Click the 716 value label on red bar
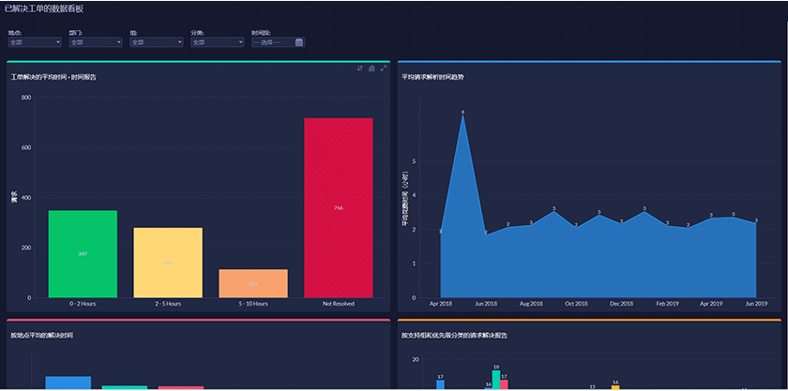The image size is (788, 391). click(x=339, y=207)
